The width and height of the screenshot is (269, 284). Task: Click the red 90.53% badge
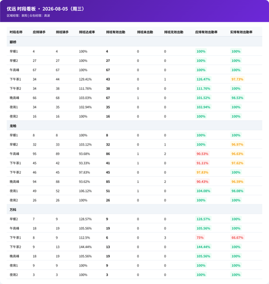click(x=202, y=154)
